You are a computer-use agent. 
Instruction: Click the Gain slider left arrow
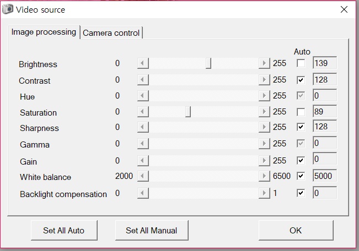pyautogui.click(x=142, y=161)
